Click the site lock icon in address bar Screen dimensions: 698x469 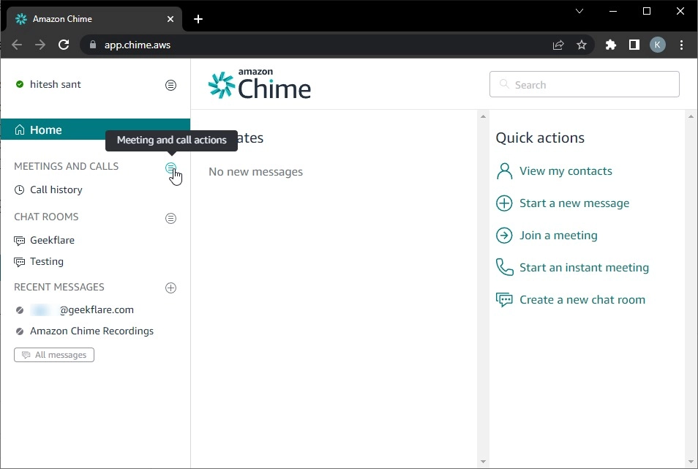click(x=93, y=45)
